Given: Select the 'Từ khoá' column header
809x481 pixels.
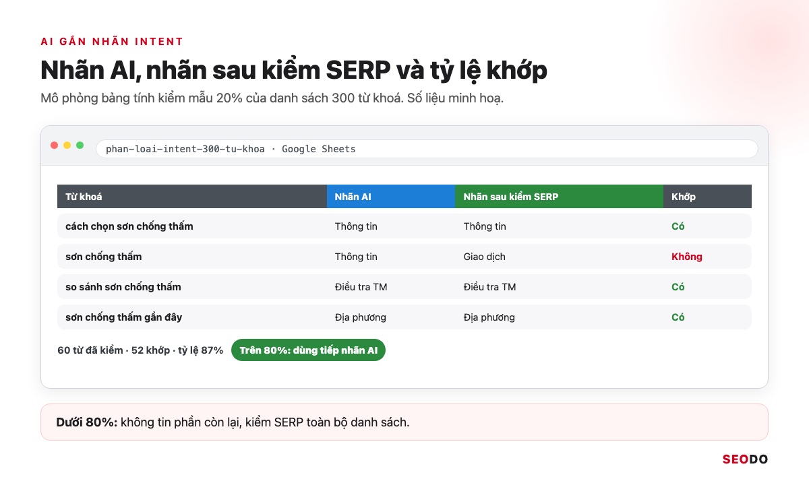Looking at the screenshot, I should (x=192, y=197).
